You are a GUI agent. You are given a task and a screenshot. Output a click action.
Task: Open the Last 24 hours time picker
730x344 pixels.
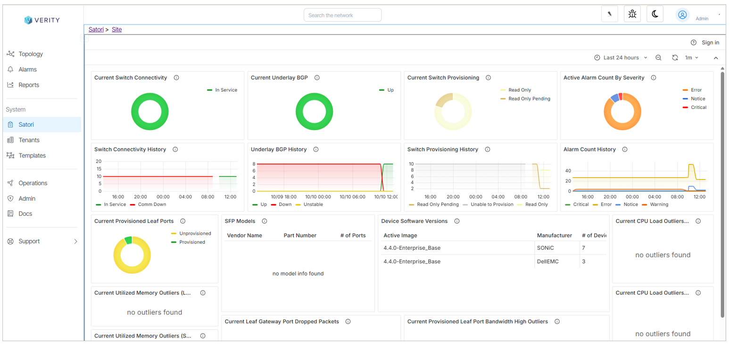(x=621, y=57)
